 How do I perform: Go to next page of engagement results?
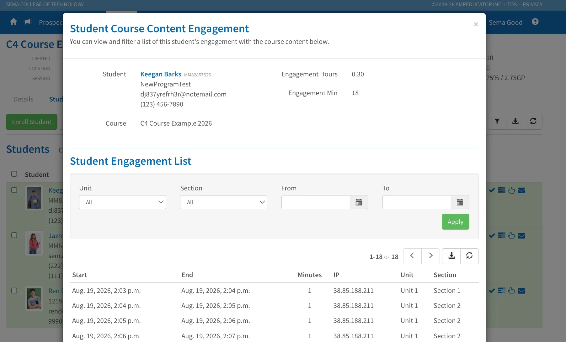click(x=430, y=256)
